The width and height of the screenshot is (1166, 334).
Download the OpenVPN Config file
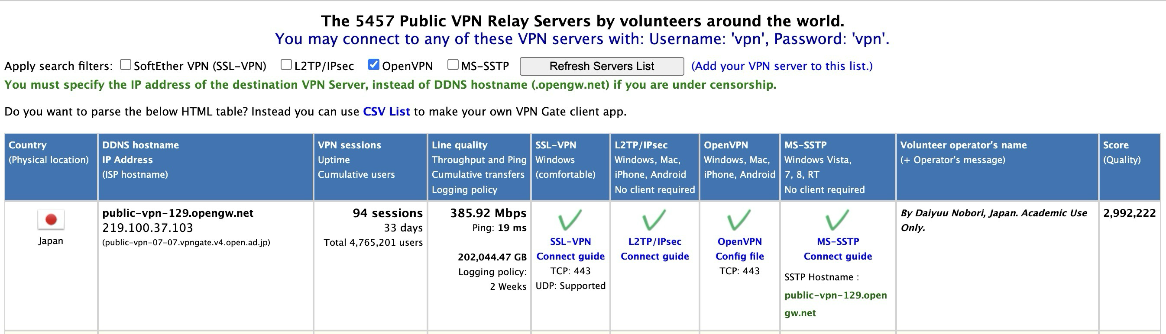tap(740, 249)
